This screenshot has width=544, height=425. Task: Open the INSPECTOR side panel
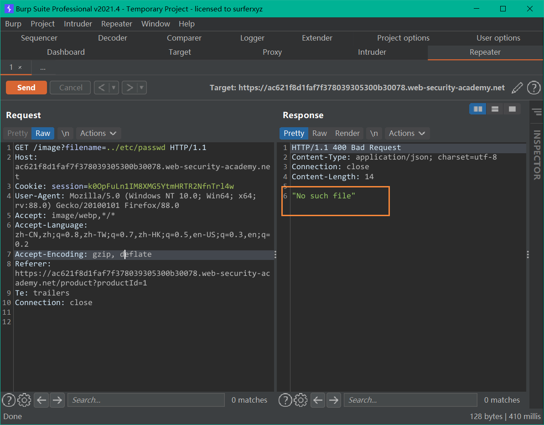(x=537, y=155)
